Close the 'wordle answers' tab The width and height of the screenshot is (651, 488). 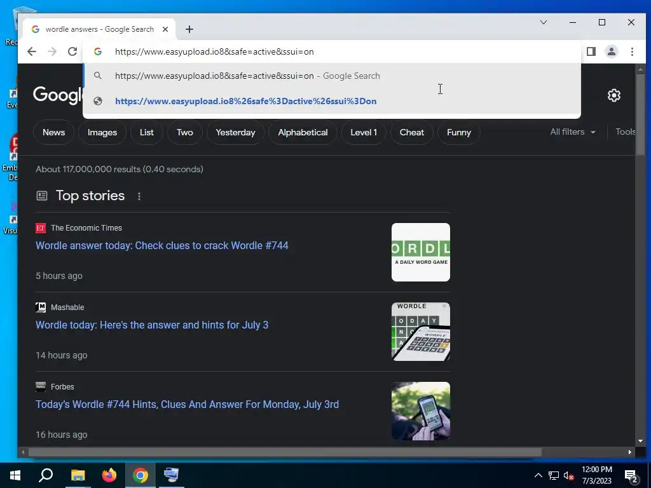(165, 29)
